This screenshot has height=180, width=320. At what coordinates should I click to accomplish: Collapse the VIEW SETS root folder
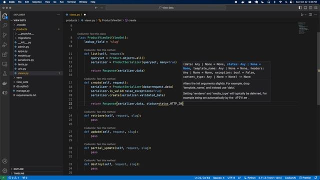click(x=36, y=20)
